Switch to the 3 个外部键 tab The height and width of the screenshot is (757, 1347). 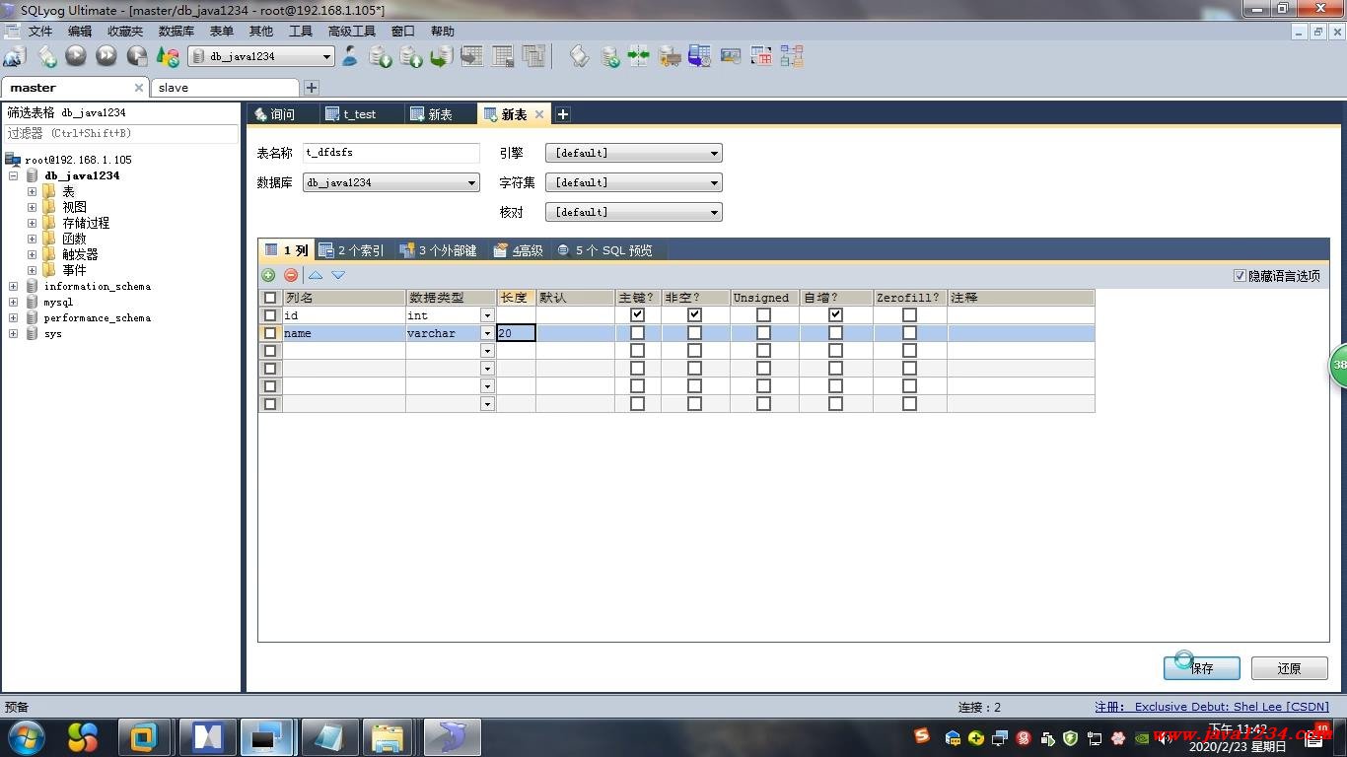(438, 250)
